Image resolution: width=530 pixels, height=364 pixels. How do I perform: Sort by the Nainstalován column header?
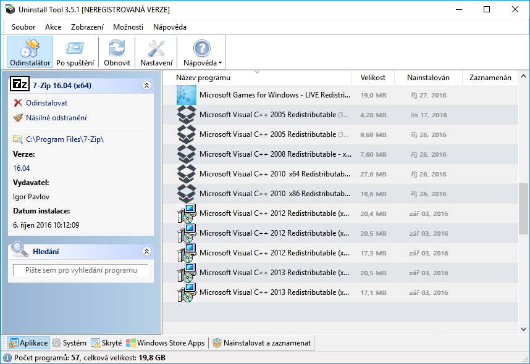[428, 78]
